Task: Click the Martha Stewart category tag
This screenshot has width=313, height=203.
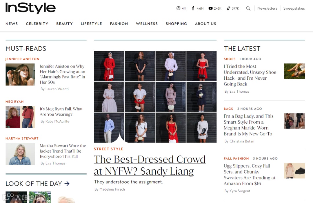Action: pos(22,138)
